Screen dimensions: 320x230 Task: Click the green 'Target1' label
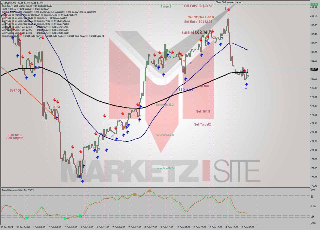tap(166, 6)
